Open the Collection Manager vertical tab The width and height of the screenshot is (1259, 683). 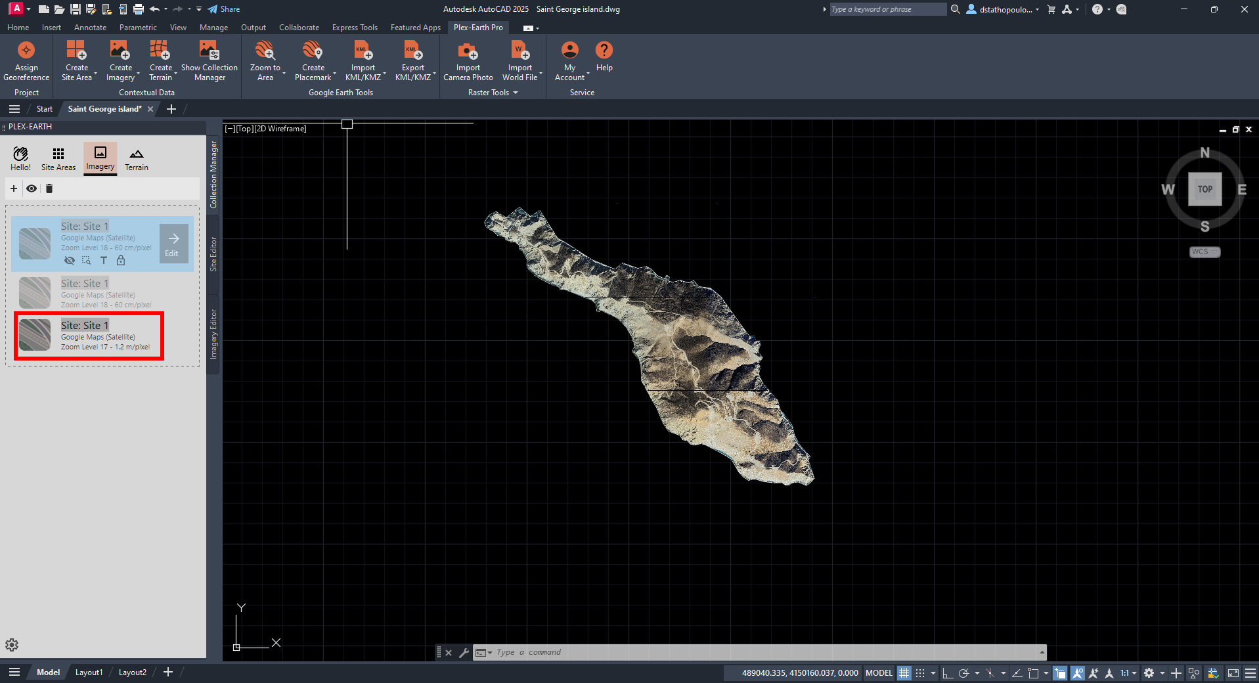click(x=213, y=175)
